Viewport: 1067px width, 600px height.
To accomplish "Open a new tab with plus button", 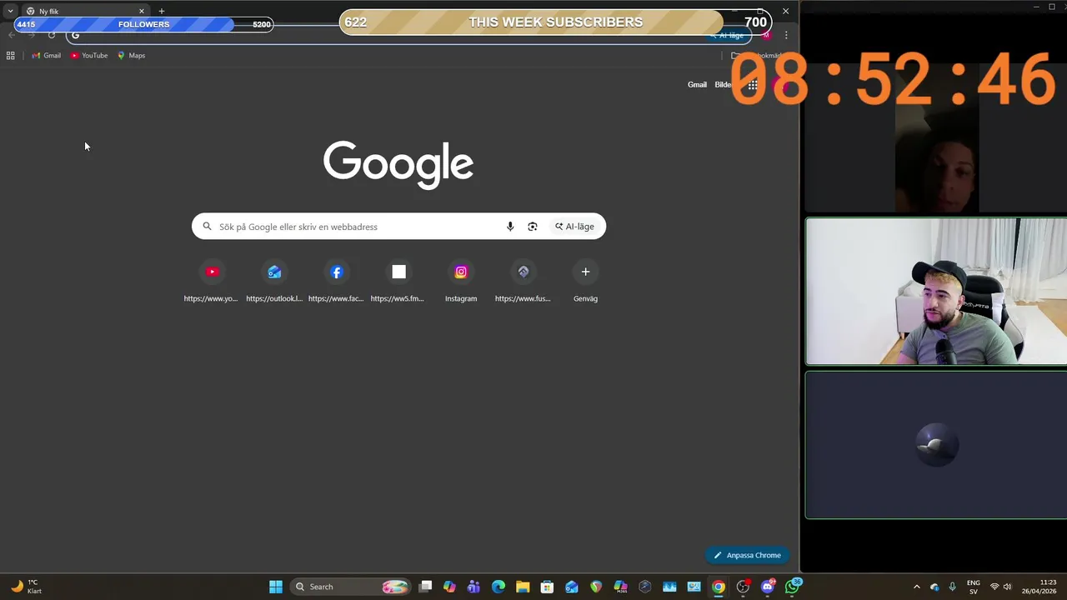I will tap(162, 11).
